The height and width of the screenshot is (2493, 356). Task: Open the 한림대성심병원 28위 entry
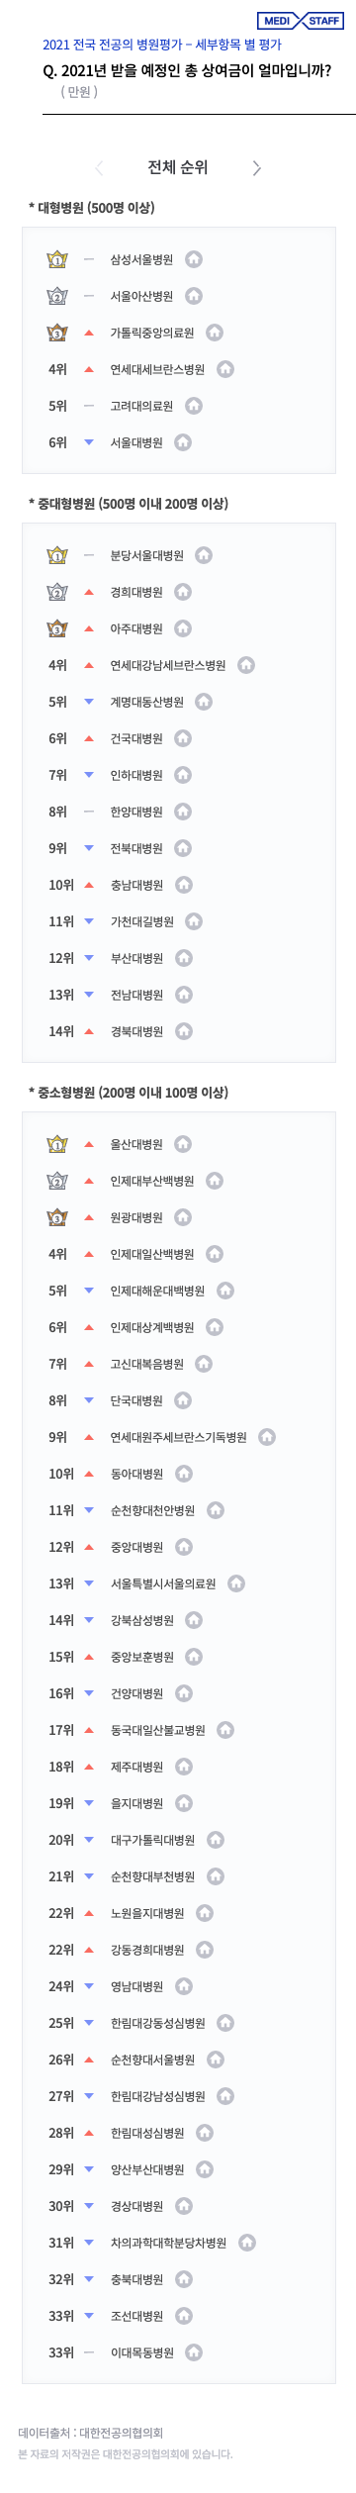[x=147, y=2133]
